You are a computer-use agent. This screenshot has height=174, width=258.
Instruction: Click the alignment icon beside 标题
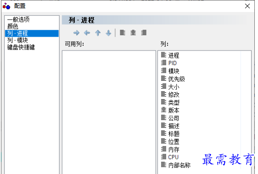pyautogui.click(x=163, y=133)
